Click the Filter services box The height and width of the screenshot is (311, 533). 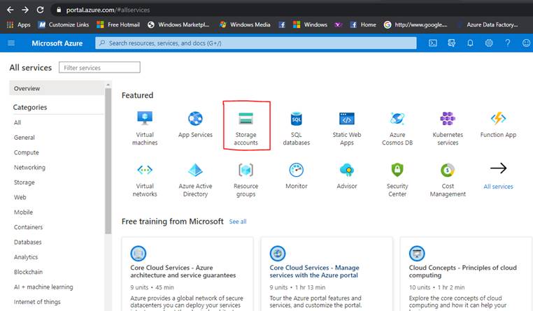point(99,67)
